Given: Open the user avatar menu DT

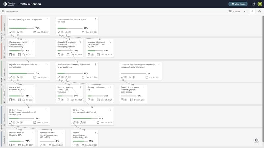Looking at the screenshot, I should (260, 4).
